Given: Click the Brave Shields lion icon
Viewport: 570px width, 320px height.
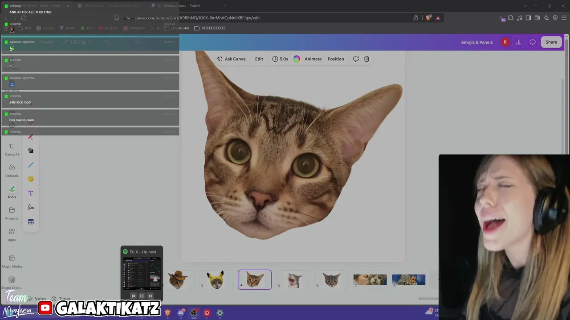Looking at the screenshot, I should 428,18.
